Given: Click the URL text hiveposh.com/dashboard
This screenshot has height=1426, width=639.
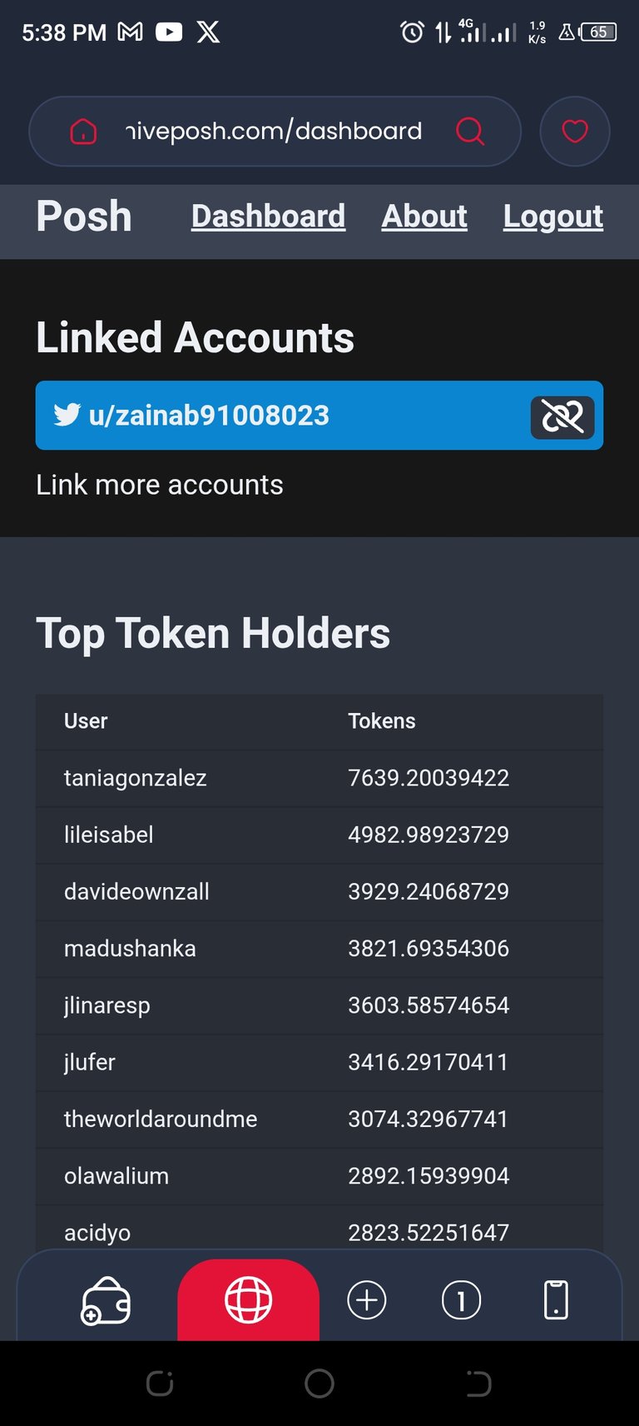Looking at the screenshot, I should pos(274,132).
